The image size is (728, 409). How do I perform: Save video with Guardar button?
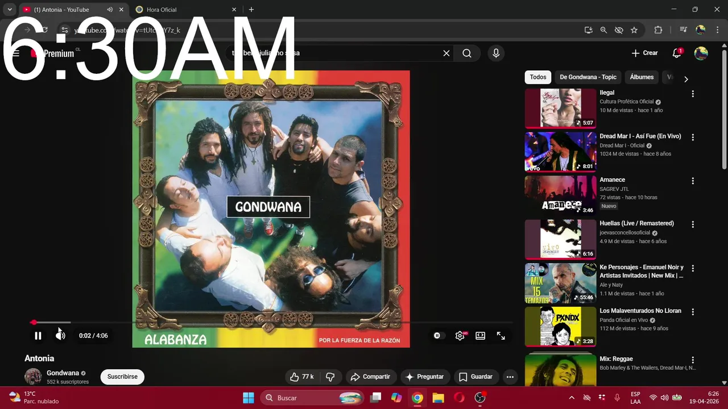(476, 377)
